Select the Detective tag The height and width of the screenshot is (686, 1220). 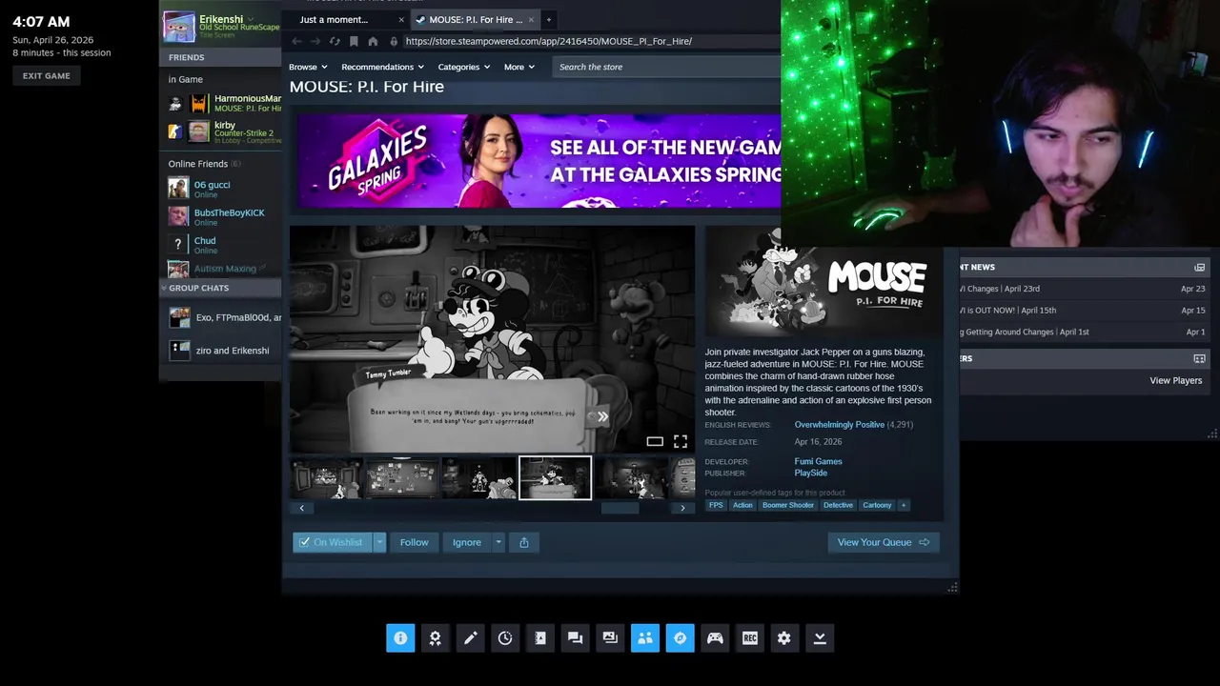[839, 505]
